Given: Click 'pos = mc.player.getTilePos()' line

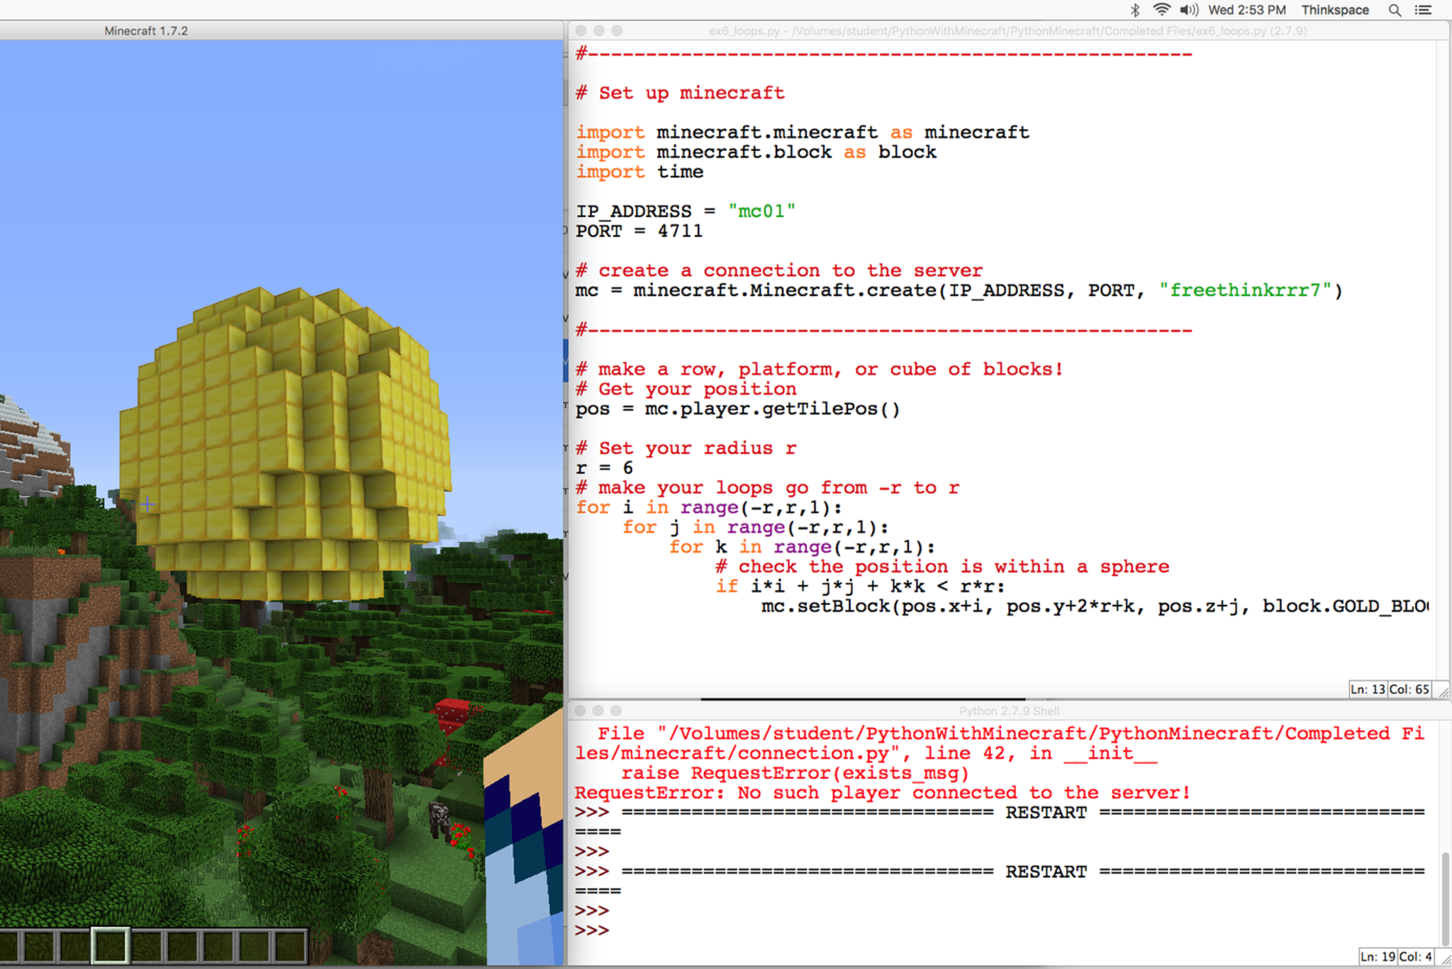Looking at the screenshot, I should [x=737, y=409].
